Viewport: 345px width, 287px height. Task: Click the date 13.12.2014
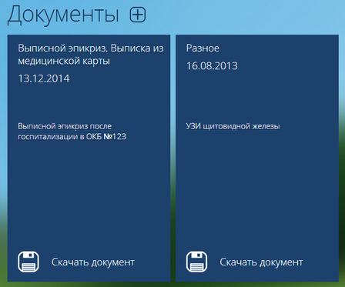pos(44,78)
